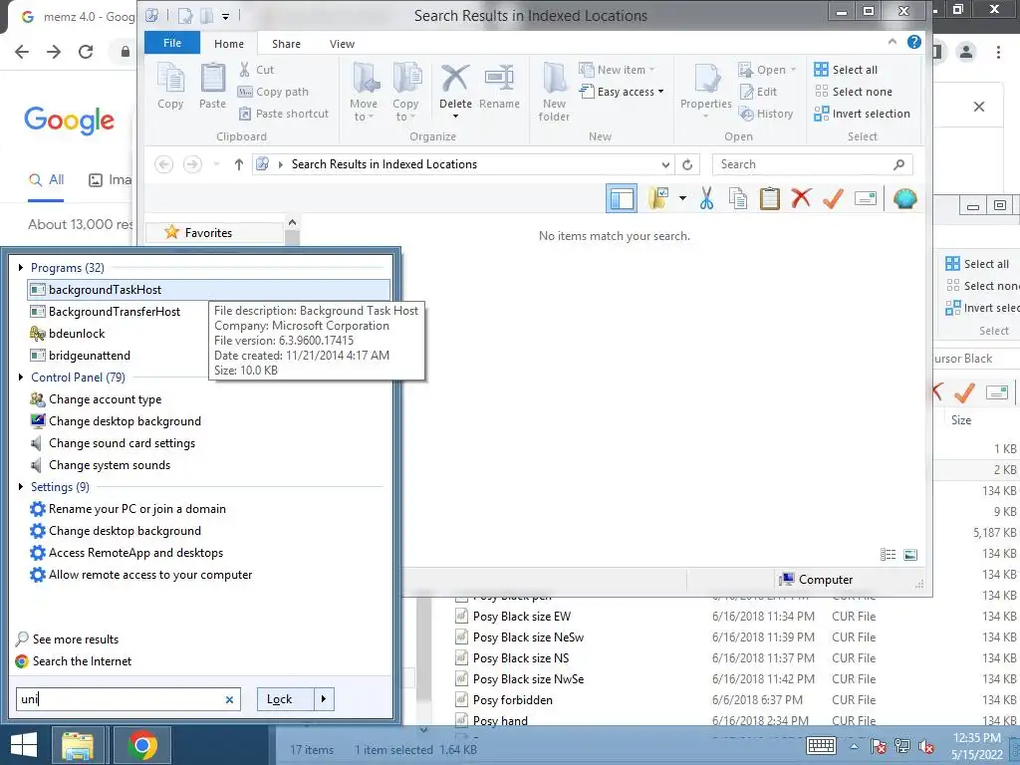
Task: Open Chrome from the taskbar
Action: click(142, 745)
